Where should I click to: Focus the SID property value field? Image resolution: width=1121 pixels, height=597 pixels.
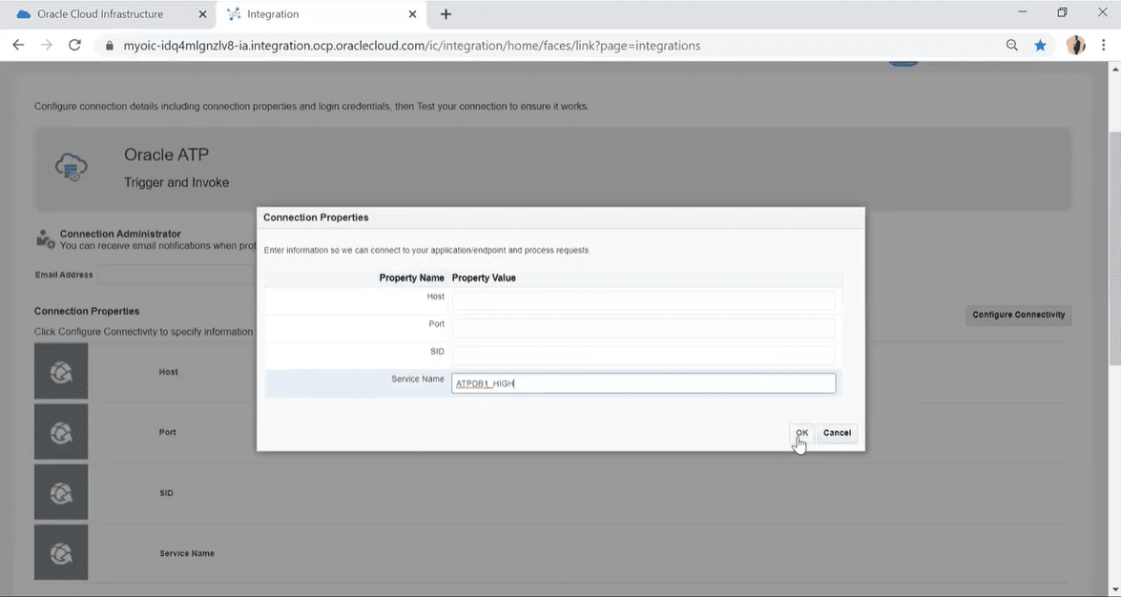643,356
